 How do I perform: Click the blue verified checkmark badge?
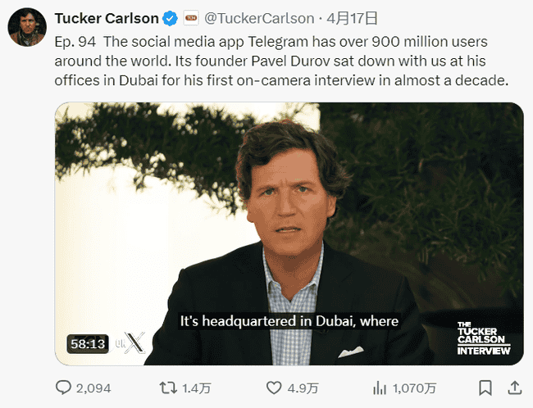click(170, 18)
